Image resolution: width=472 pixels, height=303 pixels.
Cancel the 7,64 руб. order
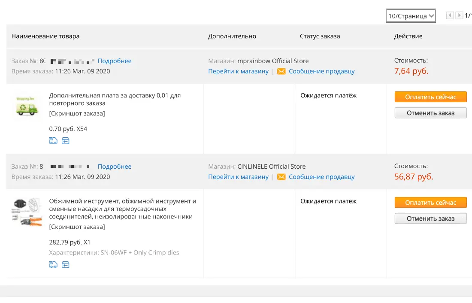click(430, 113)
